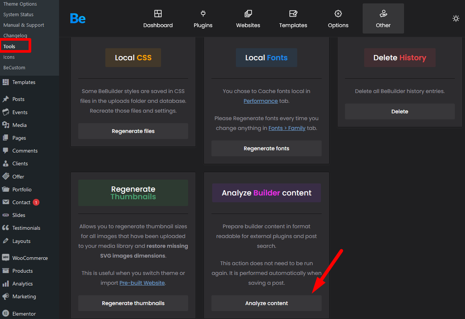Follow the Pre-built Website link

pyautogui.click(x=142, y=283)
